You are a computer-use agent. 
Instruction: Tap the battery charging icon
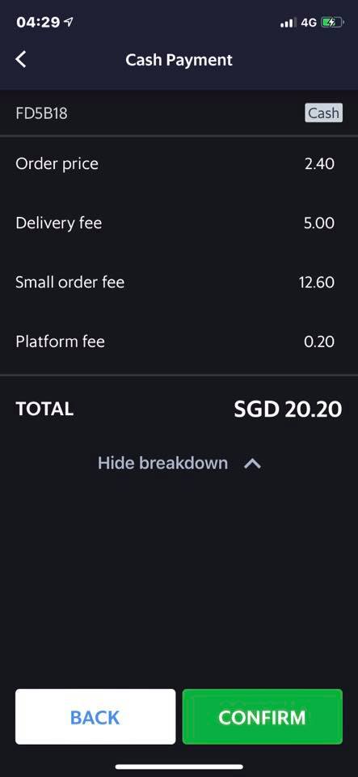pos(332,23)
